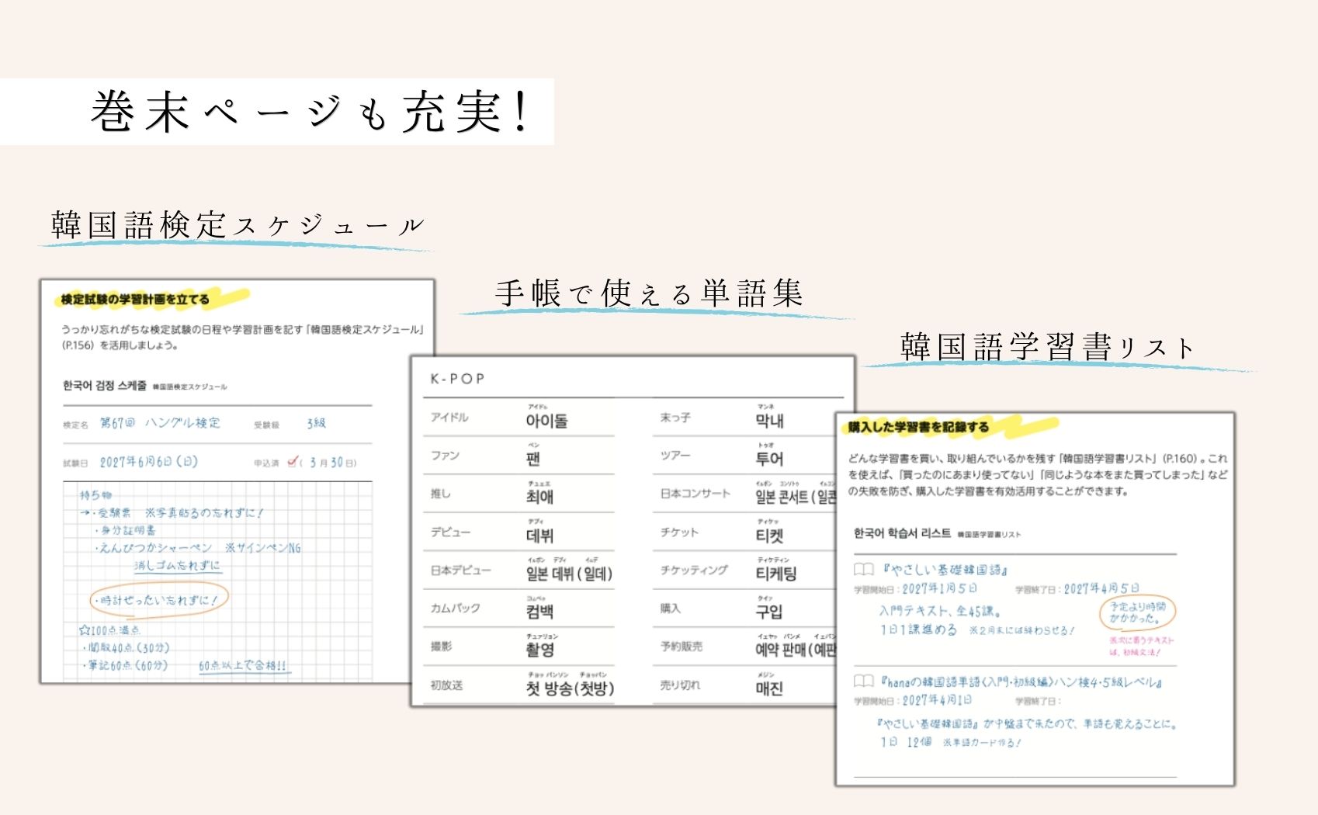Click the Korean word 촬영
The image size is (1318, 815).
[x=539, y=650]
